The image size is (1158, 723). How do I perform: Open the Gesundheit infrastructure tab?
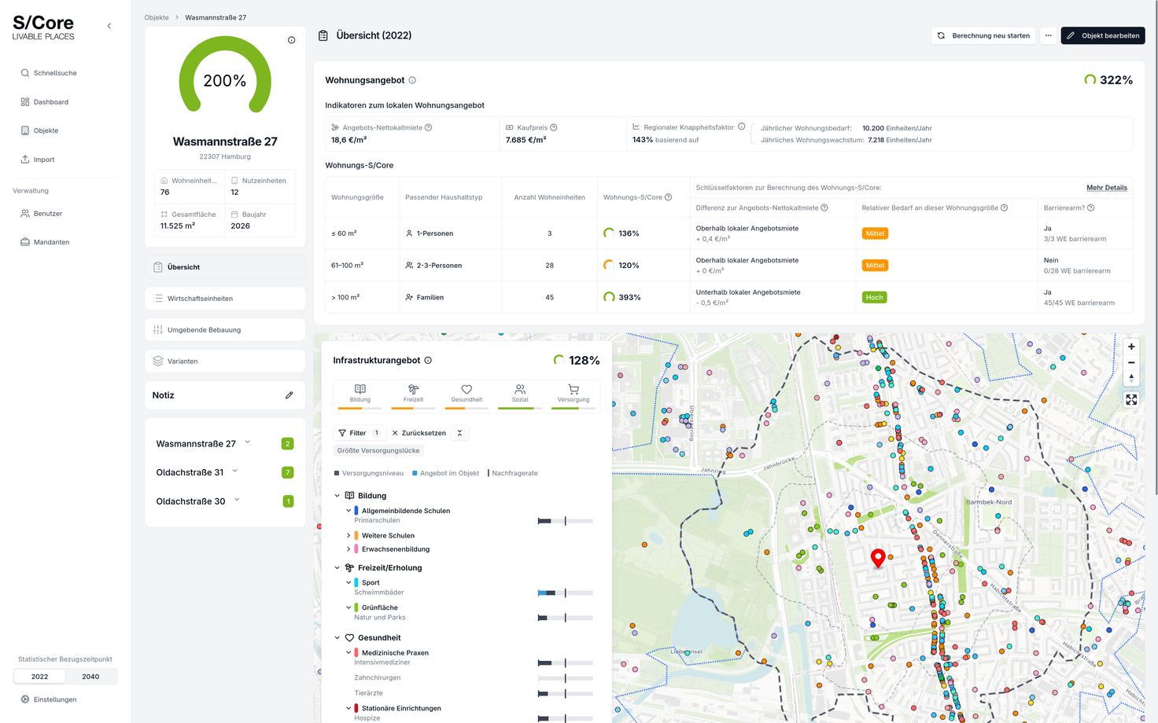(x=467, y=394)
